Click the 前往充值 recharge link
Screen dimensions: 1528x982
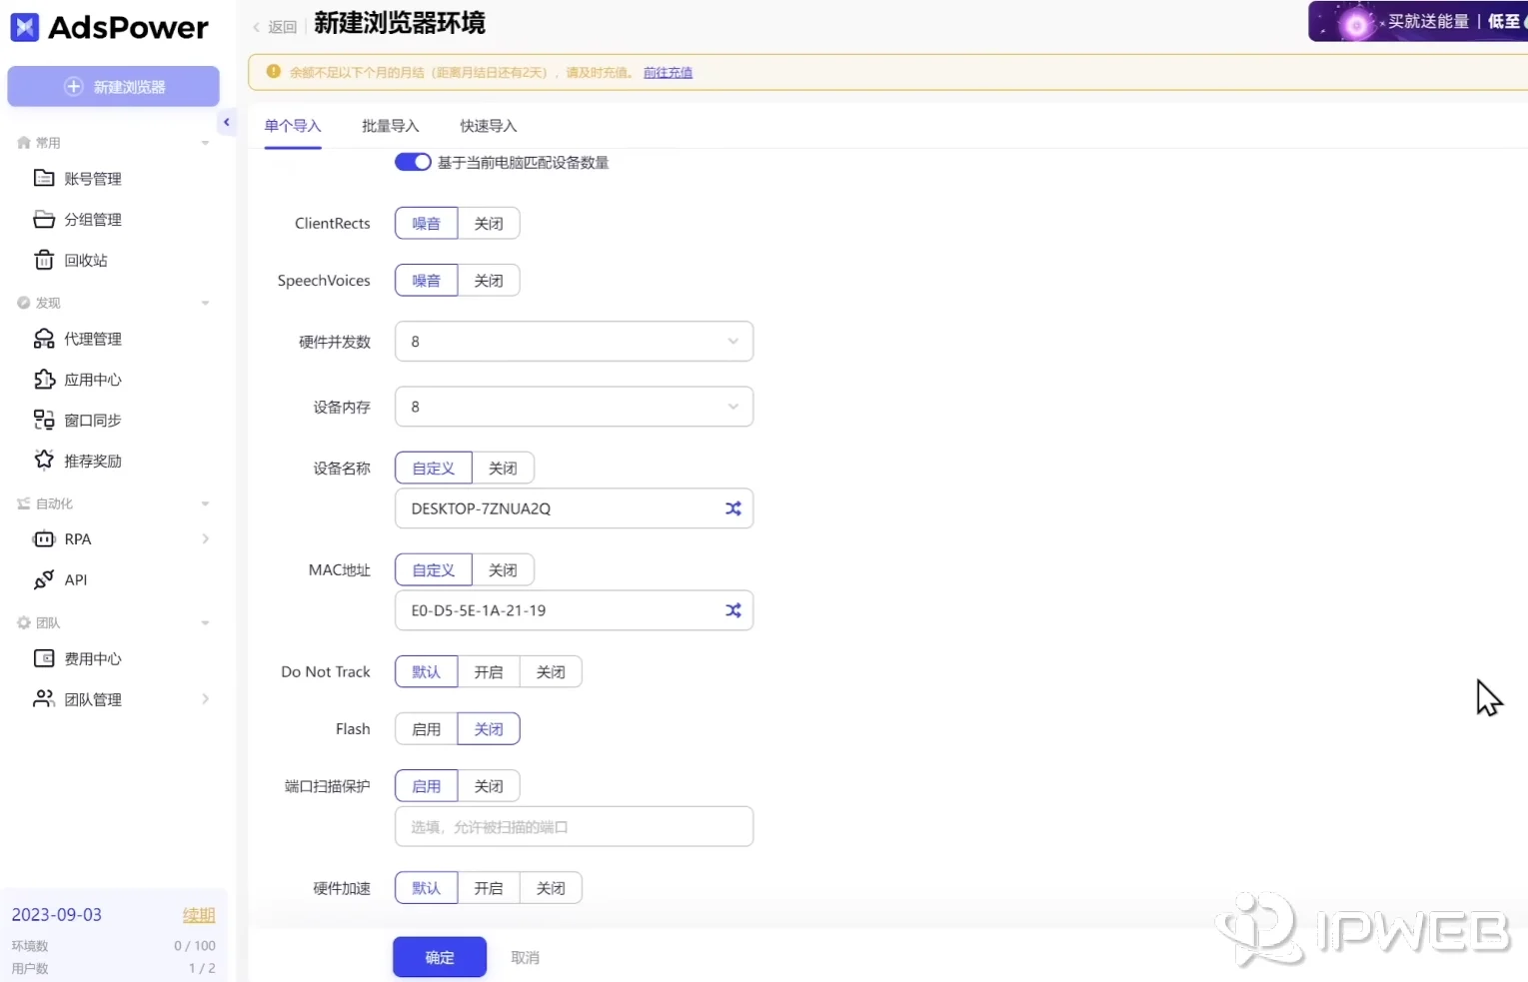pyautogui.click(x=667, y=72)
